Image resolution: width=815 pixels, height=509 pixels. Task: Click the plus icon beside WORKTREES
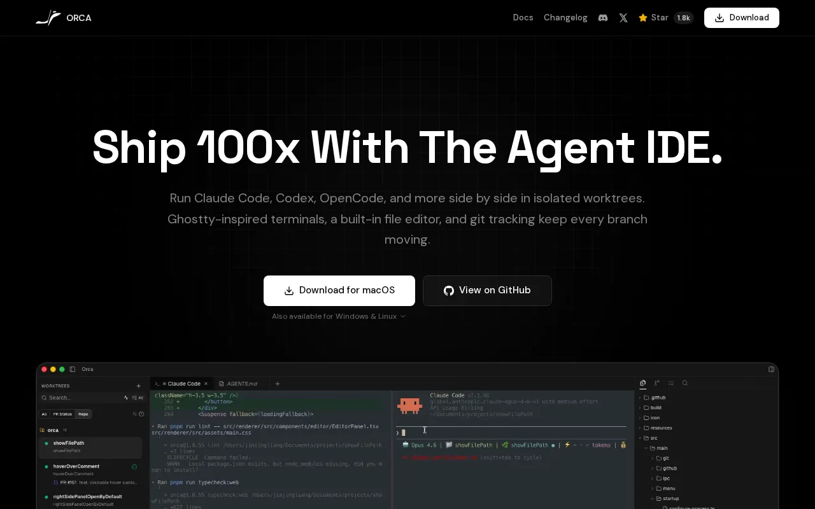point(139,386)
